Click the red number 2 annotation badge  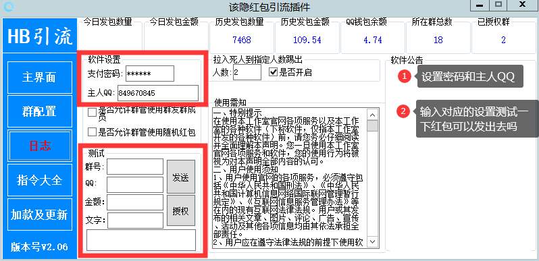[403, 111]
